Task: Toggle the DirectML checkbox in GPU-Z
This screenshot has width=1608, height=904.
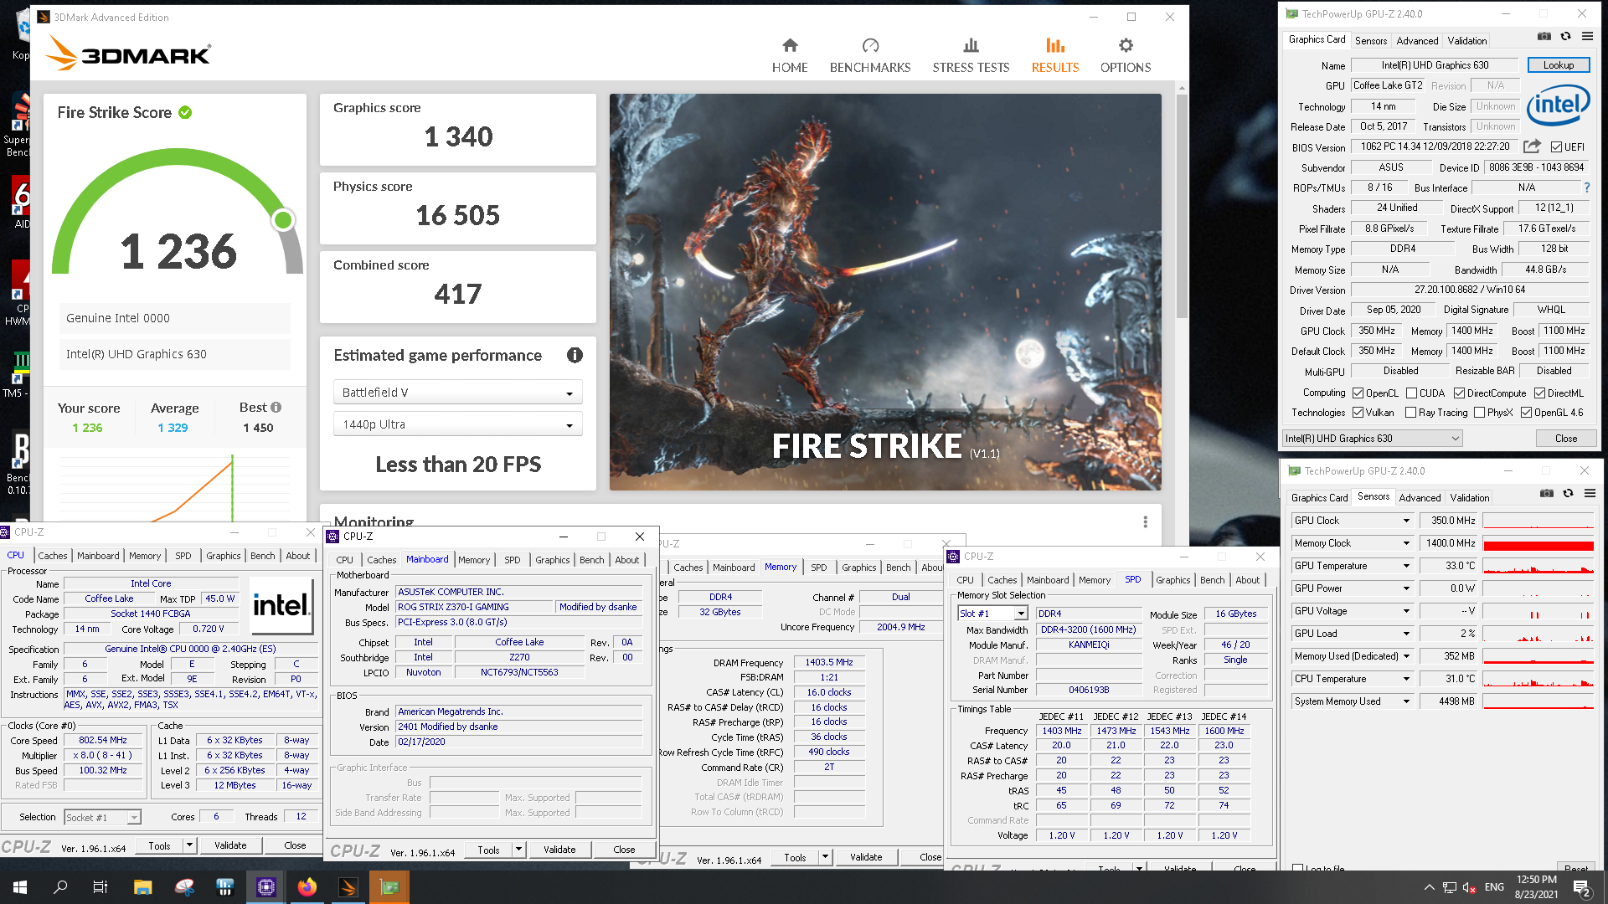Action: pyautogui.click(x=1539, y=393)
